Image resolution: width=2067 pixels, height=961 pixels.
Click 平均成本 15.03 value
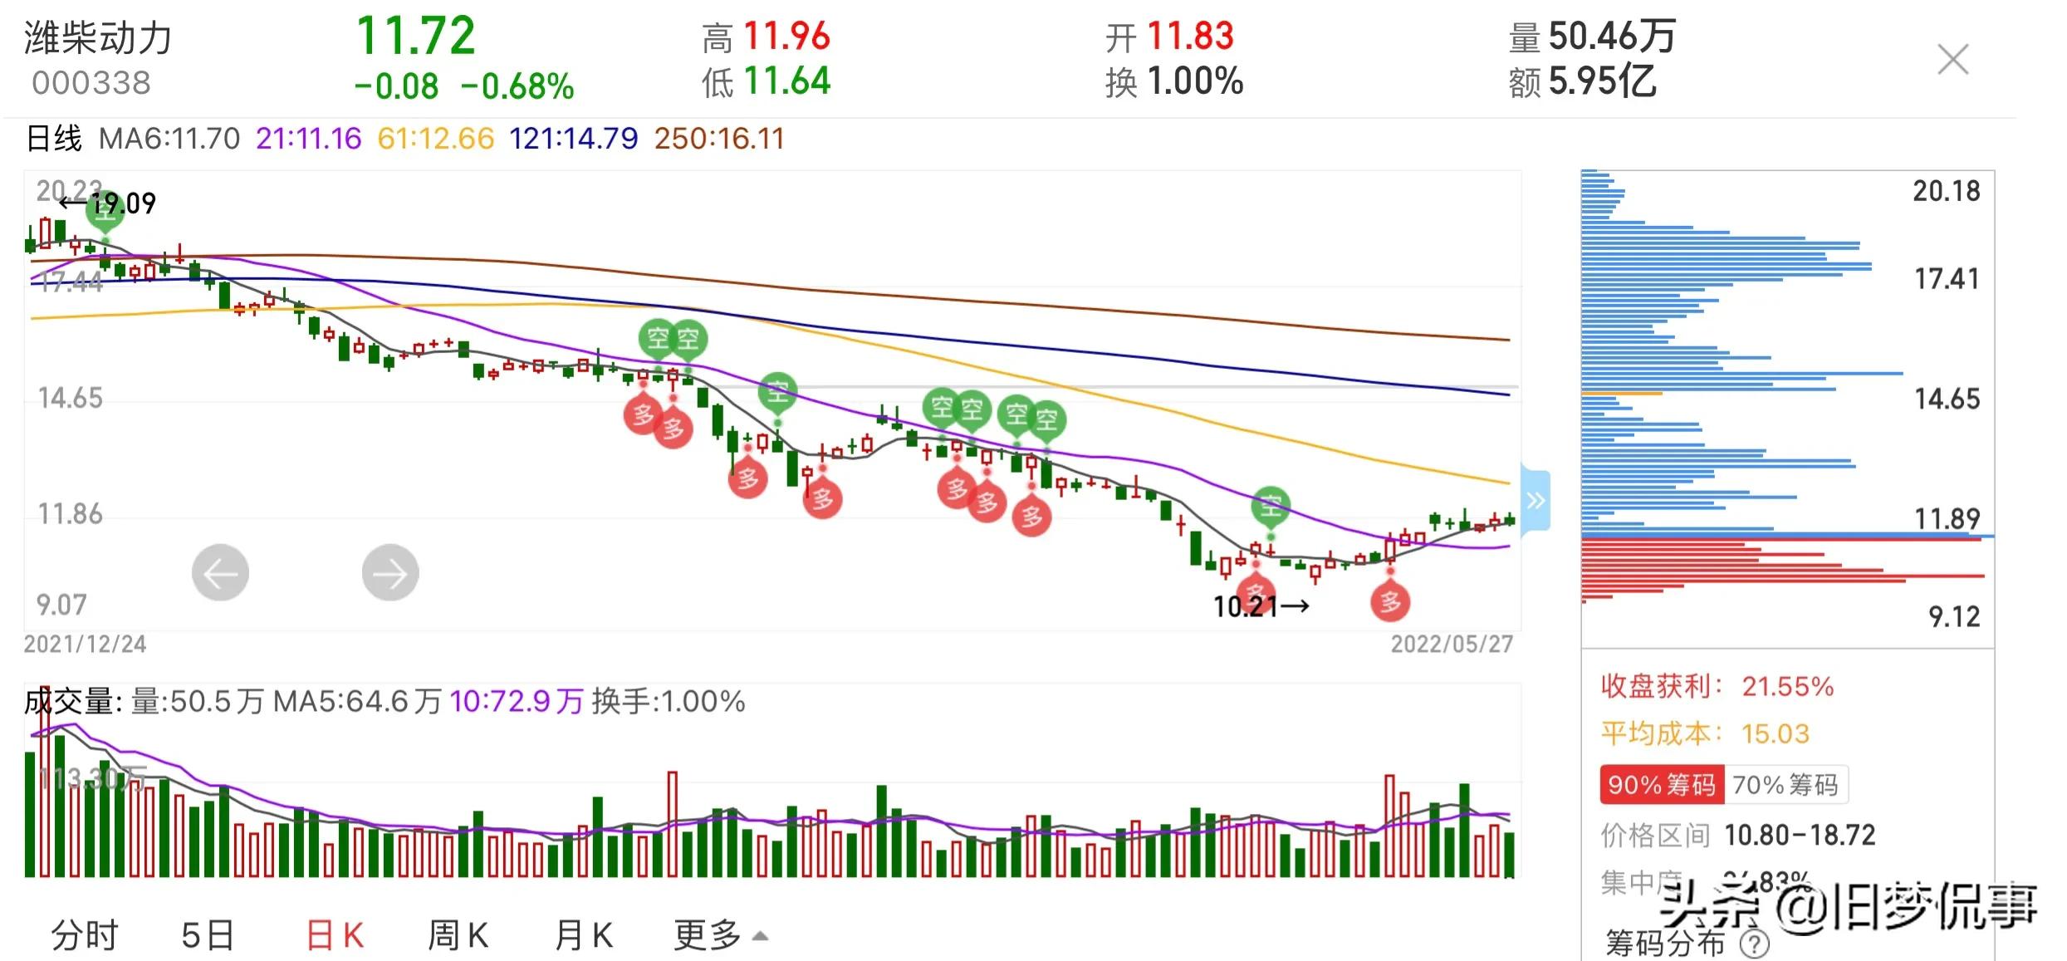click(x=1775, y=734)
